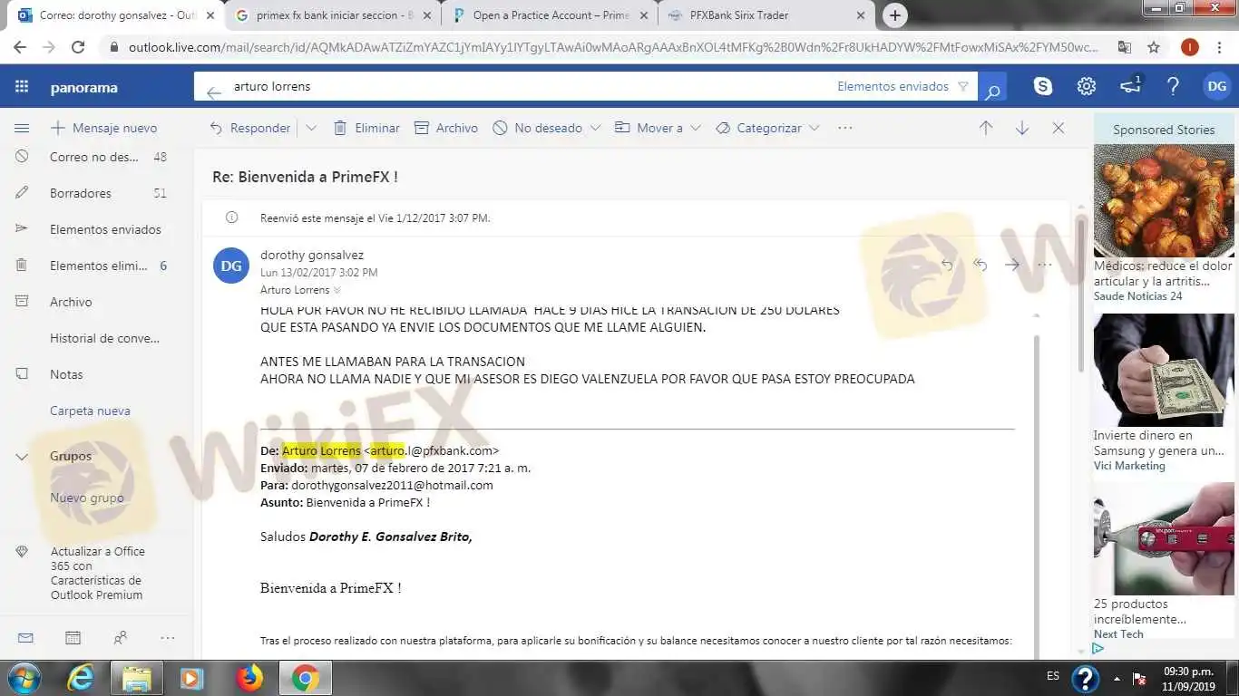Go back in Chrome browser
Image resolution: width=1239 pixels, height=696 pixels.
pyautogui.click(x=20, y=47)
